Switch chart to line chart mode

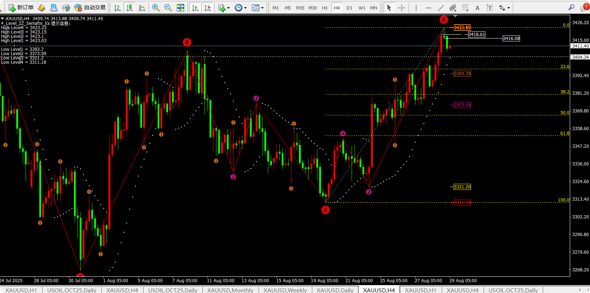142,8
